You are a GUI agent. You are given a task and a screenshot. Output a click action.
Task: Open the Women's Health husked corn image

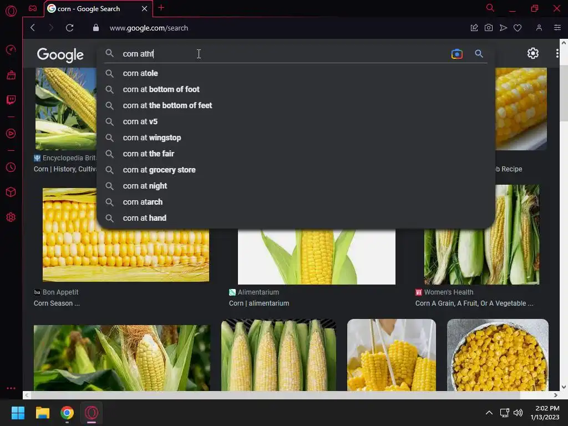click(x=482, y=235)
